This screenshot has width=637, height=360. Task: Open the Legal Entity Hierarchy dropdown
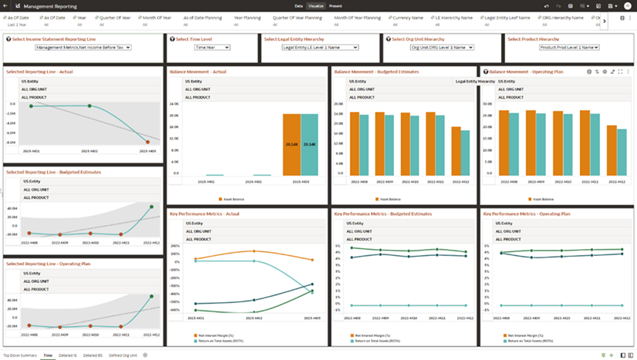tap(320, 48)
